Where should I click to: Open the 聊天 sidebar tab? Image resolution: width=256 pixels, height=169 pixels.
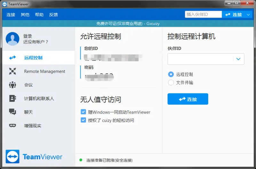pyautogui.click(x=38, y=112)
